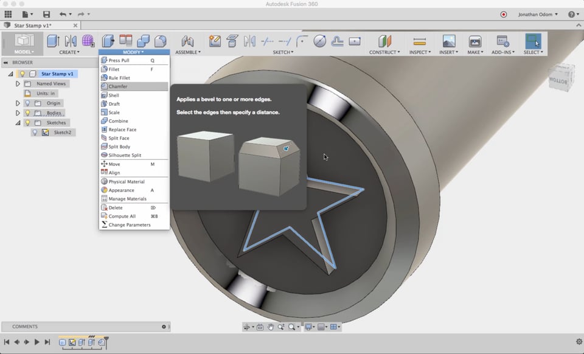Viewport: 584px width, 354px height.
Task: Hide Sketch2 using its light bulb
Action: pyautogui.click(x=35, y=133)
